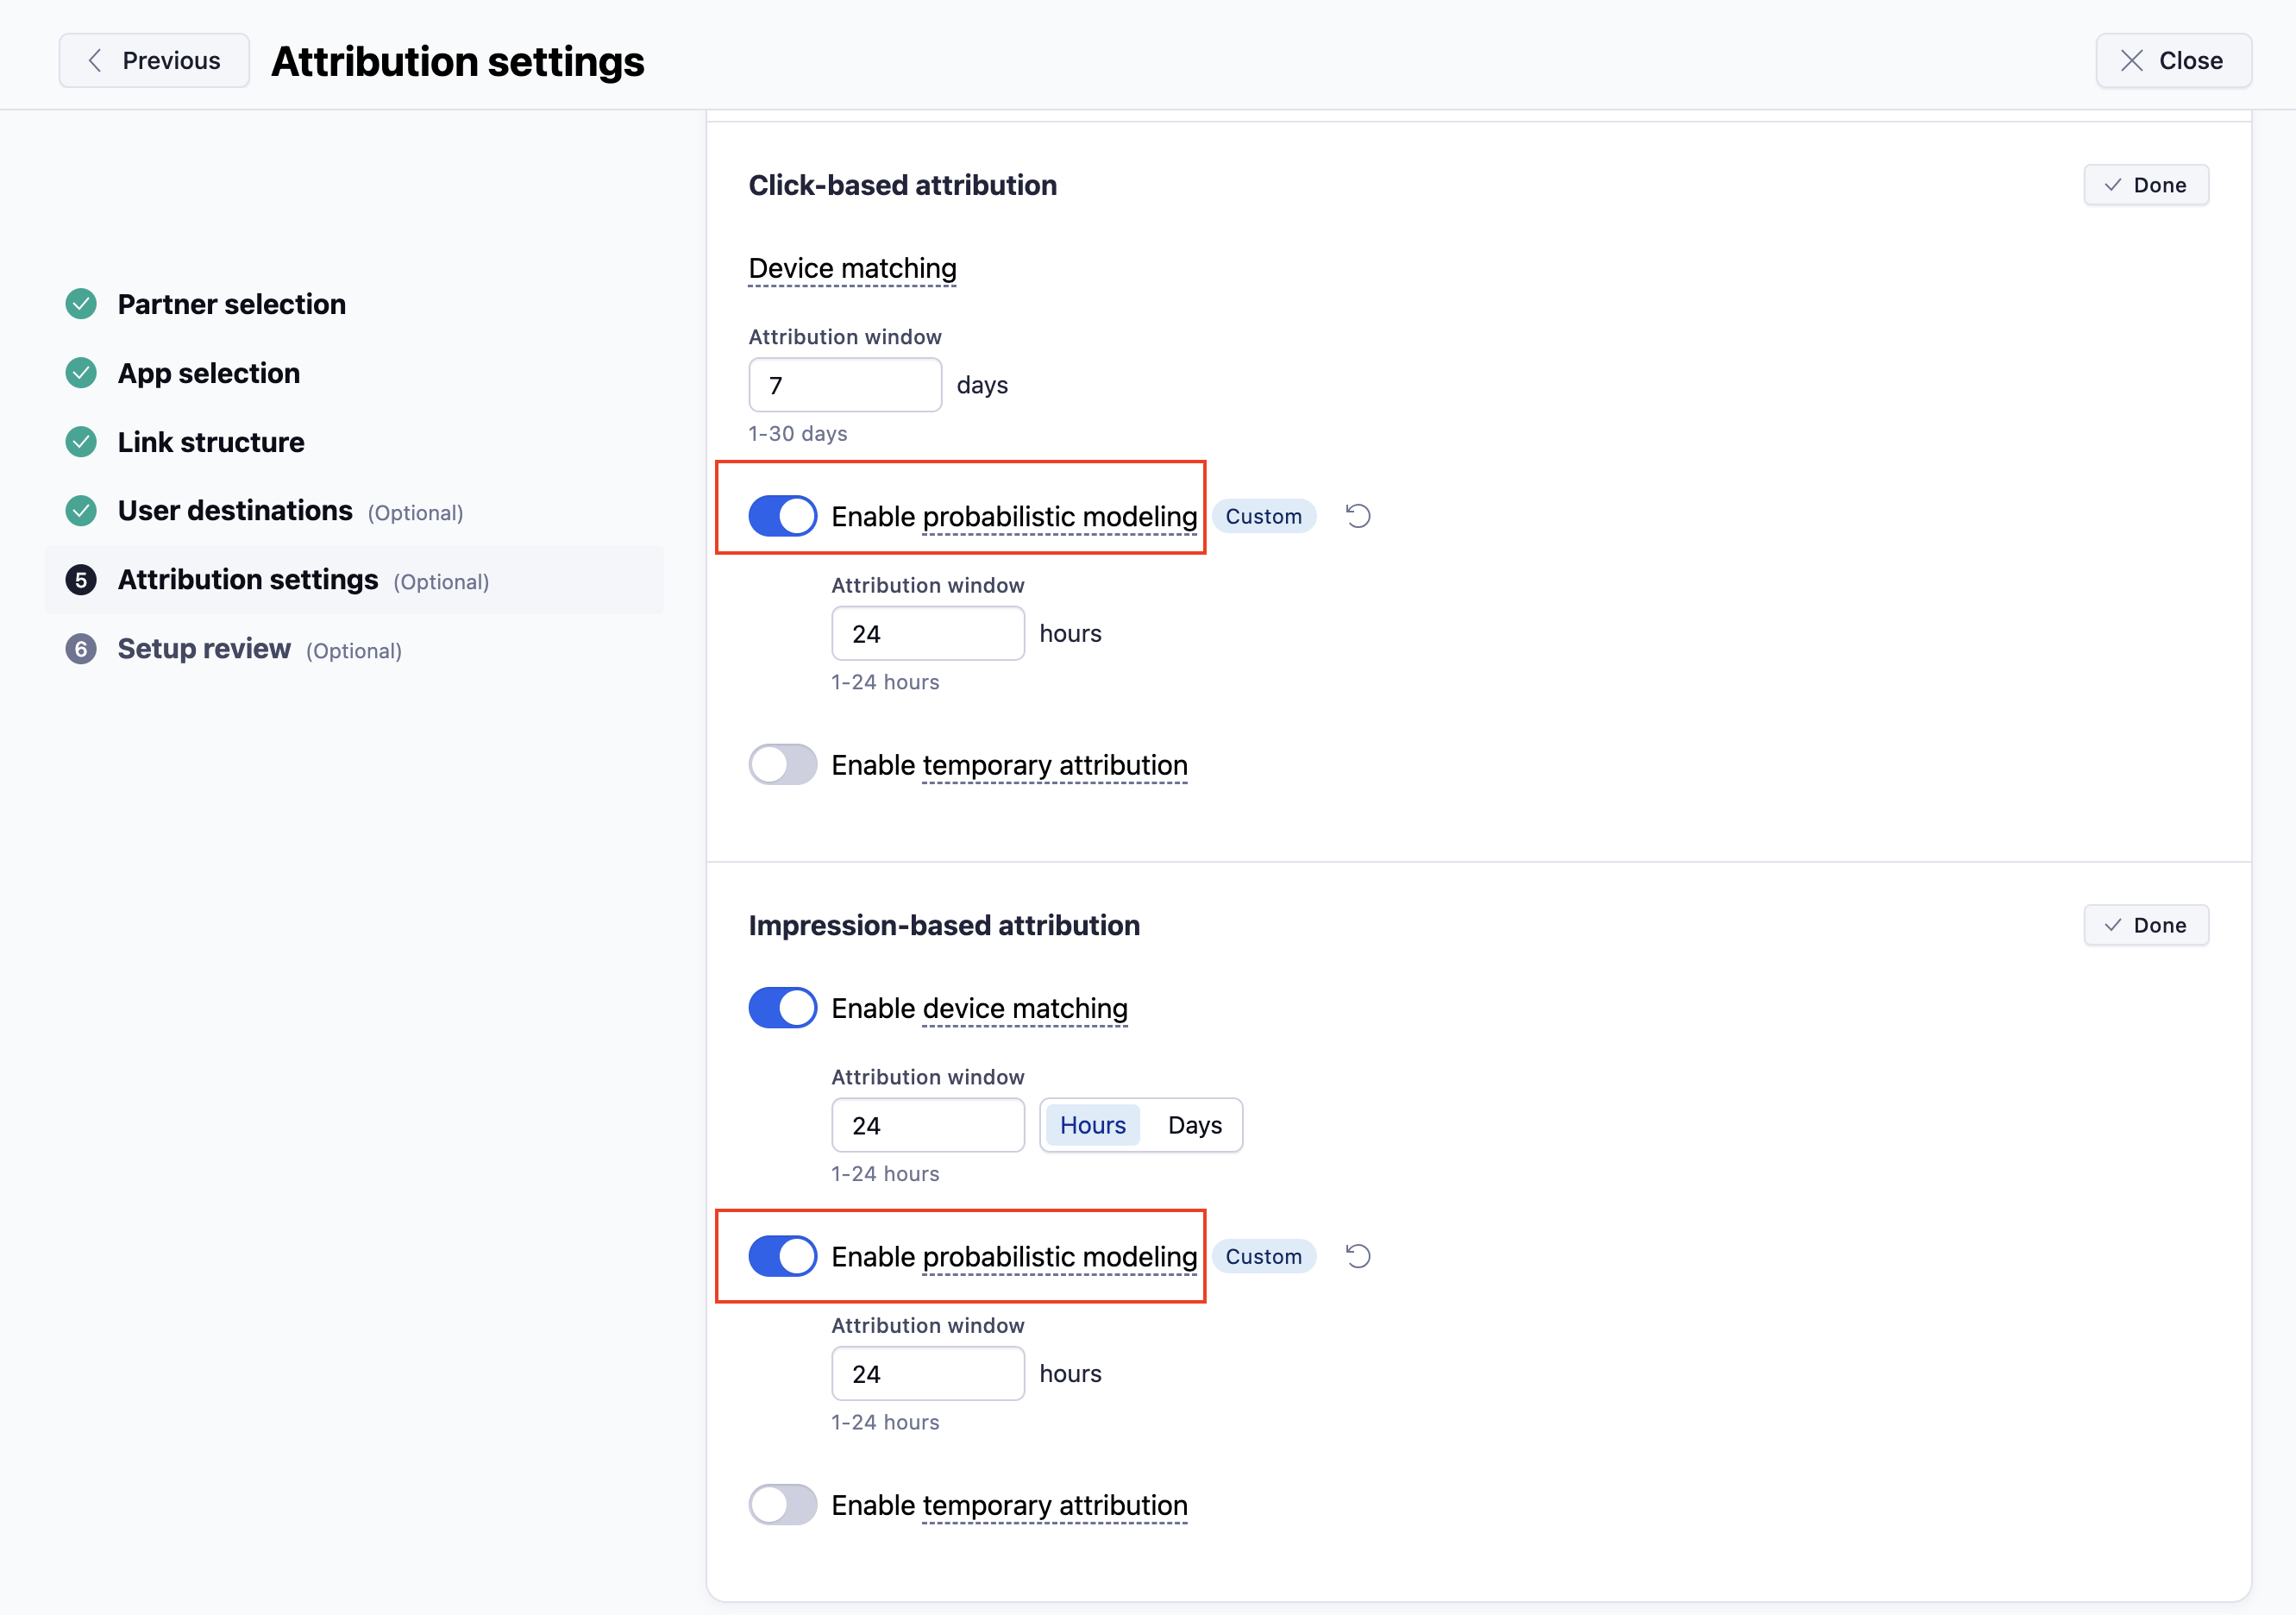Click Done for Click-based attribution

(x=2145, y=185)
